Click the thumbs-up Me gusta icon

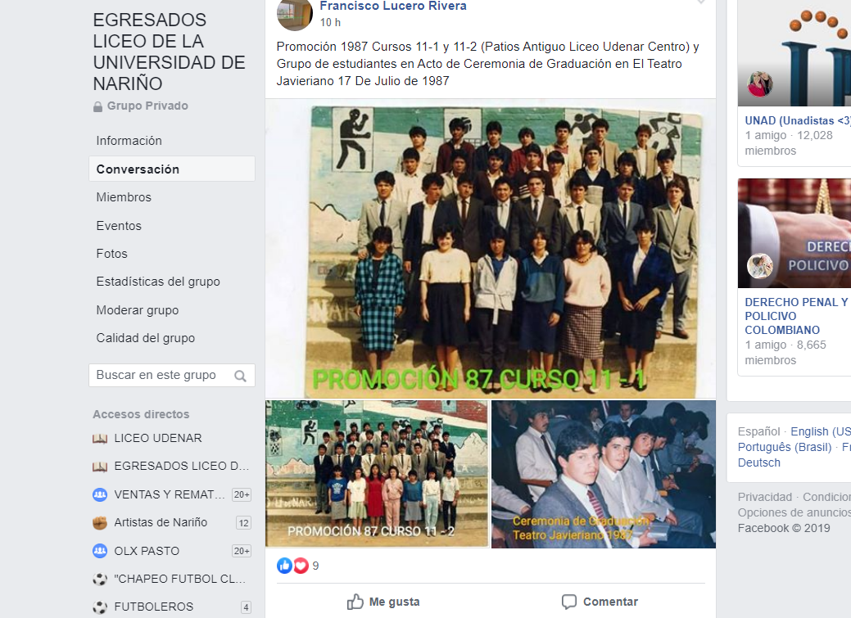click(x=355, y=602)
